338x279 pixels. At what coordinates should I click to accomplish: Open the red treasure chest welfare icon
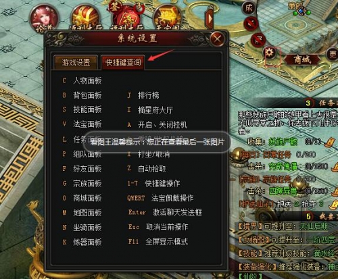click(85, 16)
